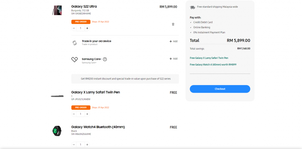This screenshot has height=149, width=302.
Task: Increase Galaxy S22 Ultra quantity
Action: (87, 28)
